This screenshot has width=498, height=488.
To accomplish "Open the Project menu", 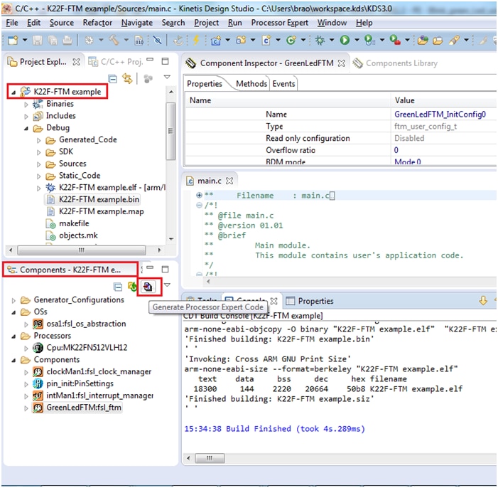I will tap(207, 23).
